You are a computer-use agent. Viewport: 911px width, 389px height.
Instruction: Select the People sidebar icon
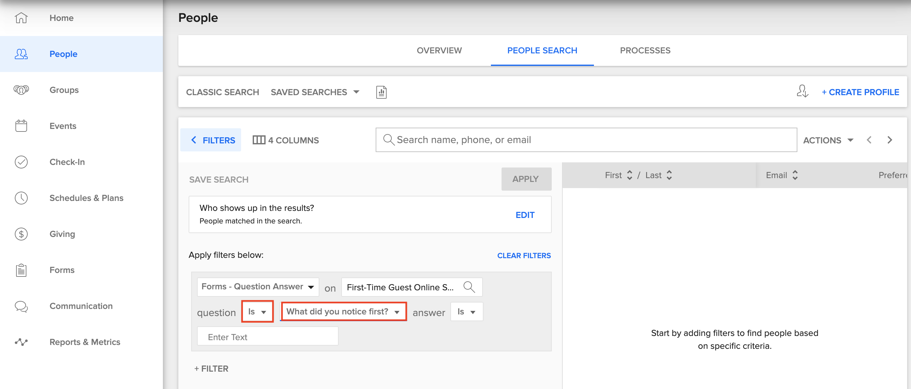coord(21,54)
